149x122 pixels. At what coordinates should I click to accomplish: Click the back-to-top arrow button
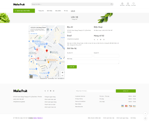145,114
